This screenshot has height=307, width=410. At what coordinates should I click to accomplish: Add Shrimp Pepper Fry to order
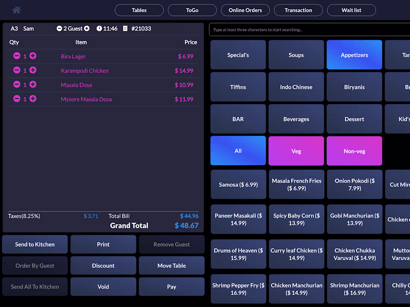[239, 289]
